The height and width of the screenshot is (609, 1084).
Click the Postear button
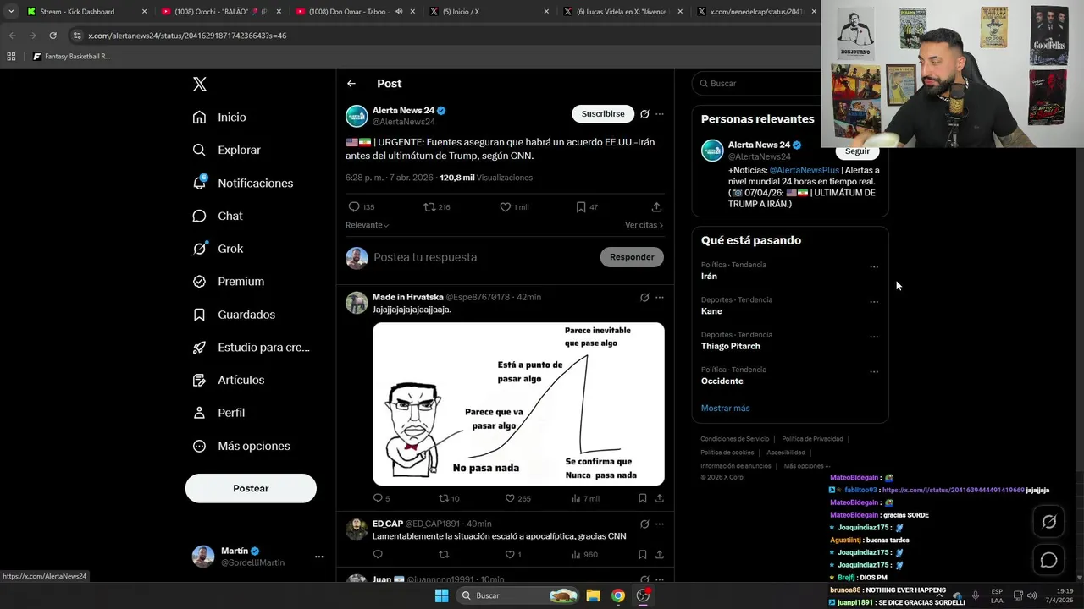coord(251,488)
